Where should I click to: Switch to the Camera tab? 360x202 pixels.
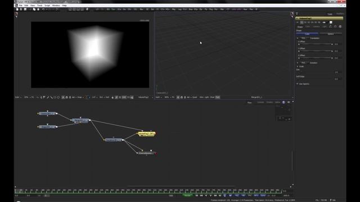pyautogui.click(x=316, y=26)
